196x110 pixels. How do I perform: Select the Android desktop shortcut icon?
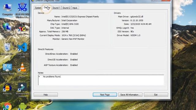pos(22,107)
